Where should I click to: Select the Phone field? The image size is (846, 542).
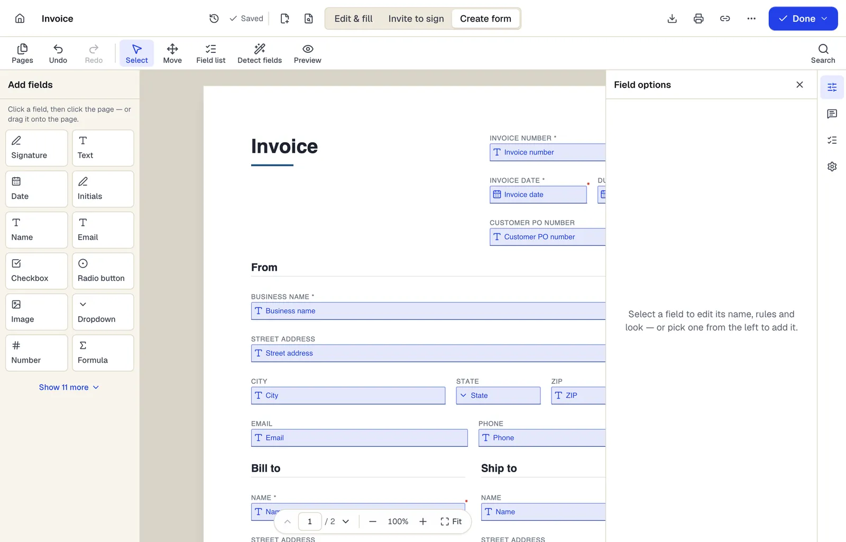coord(542,438)
